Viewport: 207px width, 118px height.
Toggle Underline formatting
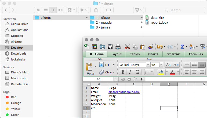(x=138, y=72)
